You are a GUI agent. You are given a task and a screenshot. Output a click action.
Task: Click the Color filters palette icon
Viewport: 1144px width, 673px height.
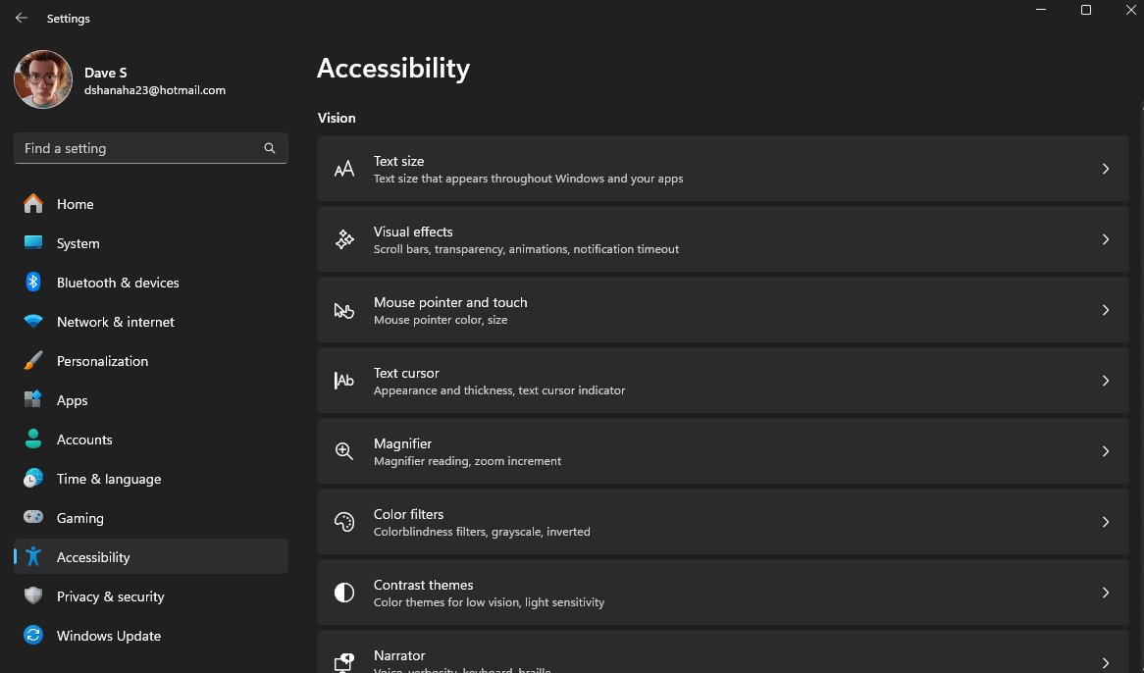pos(344,522)
